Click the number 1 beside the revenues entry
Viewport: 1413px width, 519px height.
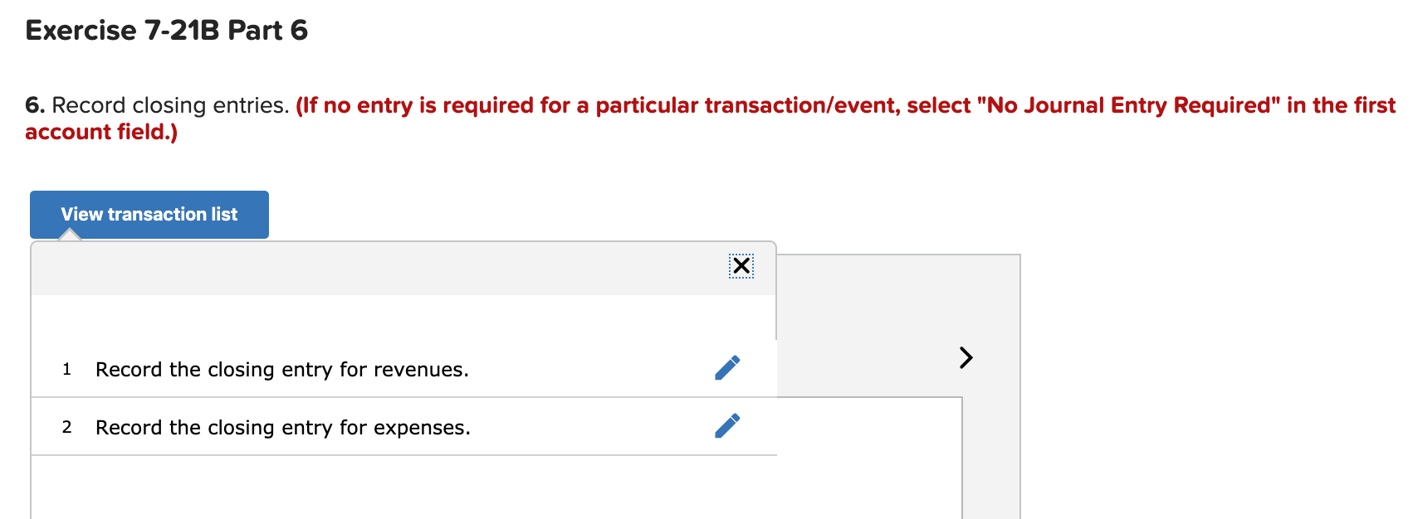(66, 370)
